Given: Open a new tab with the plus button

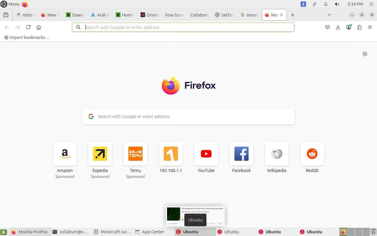Looking at the screenshot, I should (x=292, y=15).
